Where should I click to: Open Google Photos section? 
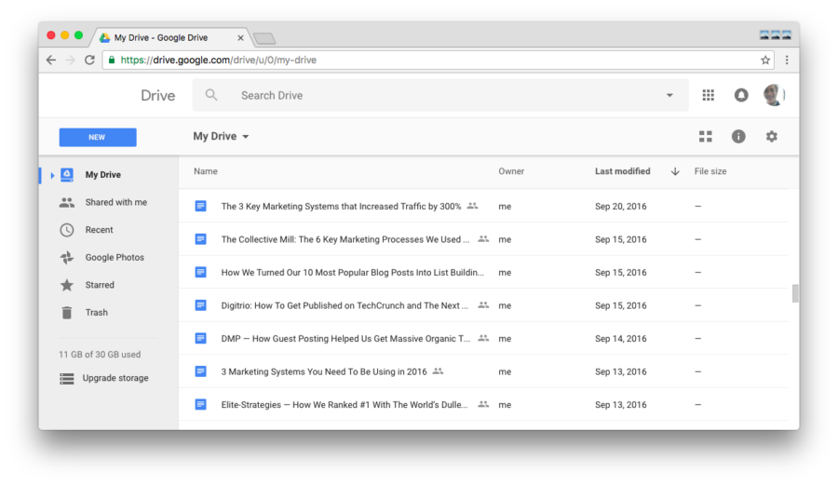[x=115, y=258]
